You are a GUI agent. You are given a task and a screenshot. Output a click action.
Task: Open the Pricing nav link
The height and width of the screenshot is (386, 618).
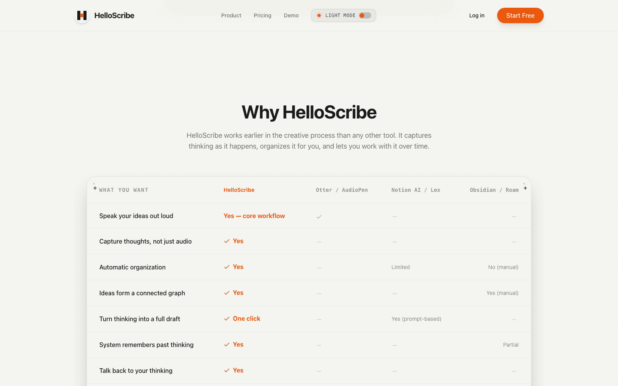tap(263, 15)
